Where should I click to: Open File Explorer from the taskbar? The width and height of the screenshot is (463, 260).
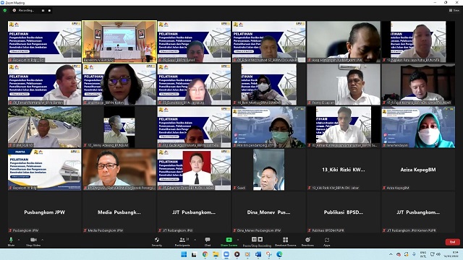(x=216, y=254)
